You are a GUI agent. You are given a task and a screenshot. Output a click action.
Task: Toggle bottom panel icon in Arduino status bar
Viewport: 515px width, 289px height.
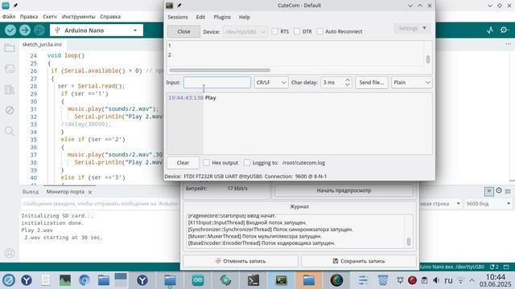pyautogui.click(x=506, y=267)
